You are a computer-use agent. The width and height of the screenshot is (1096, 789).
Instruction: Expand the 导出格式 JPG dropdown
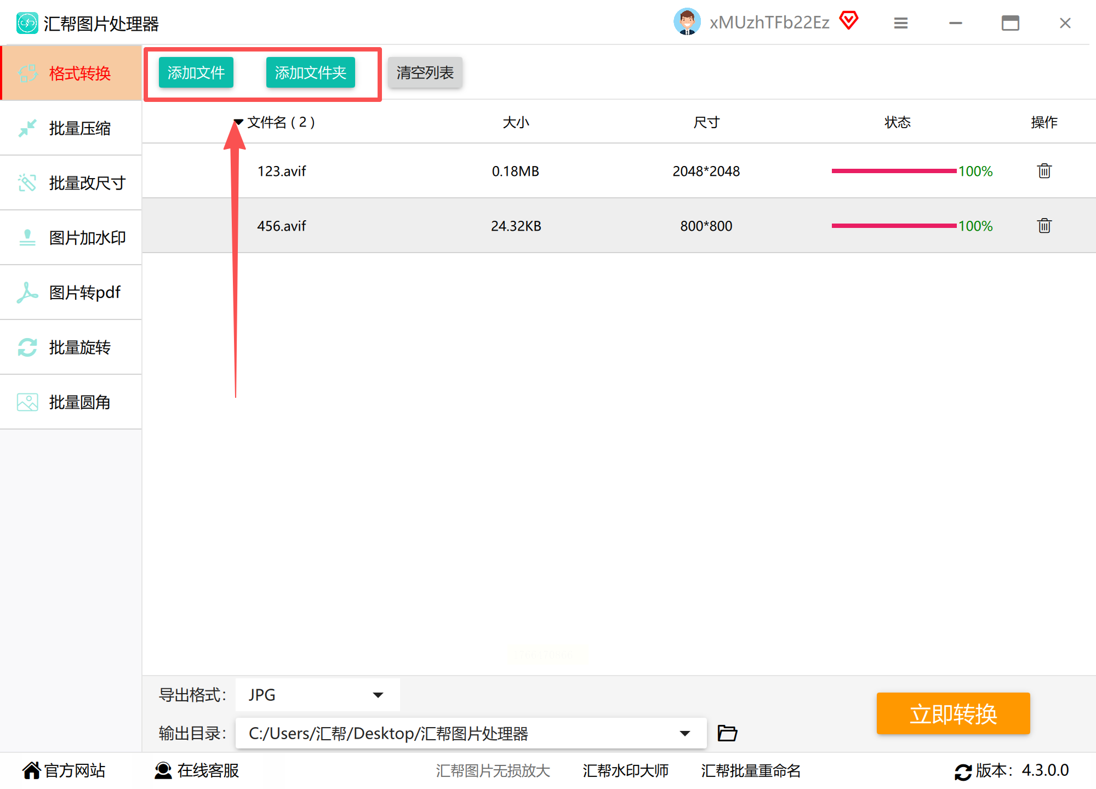click(378, 695)
